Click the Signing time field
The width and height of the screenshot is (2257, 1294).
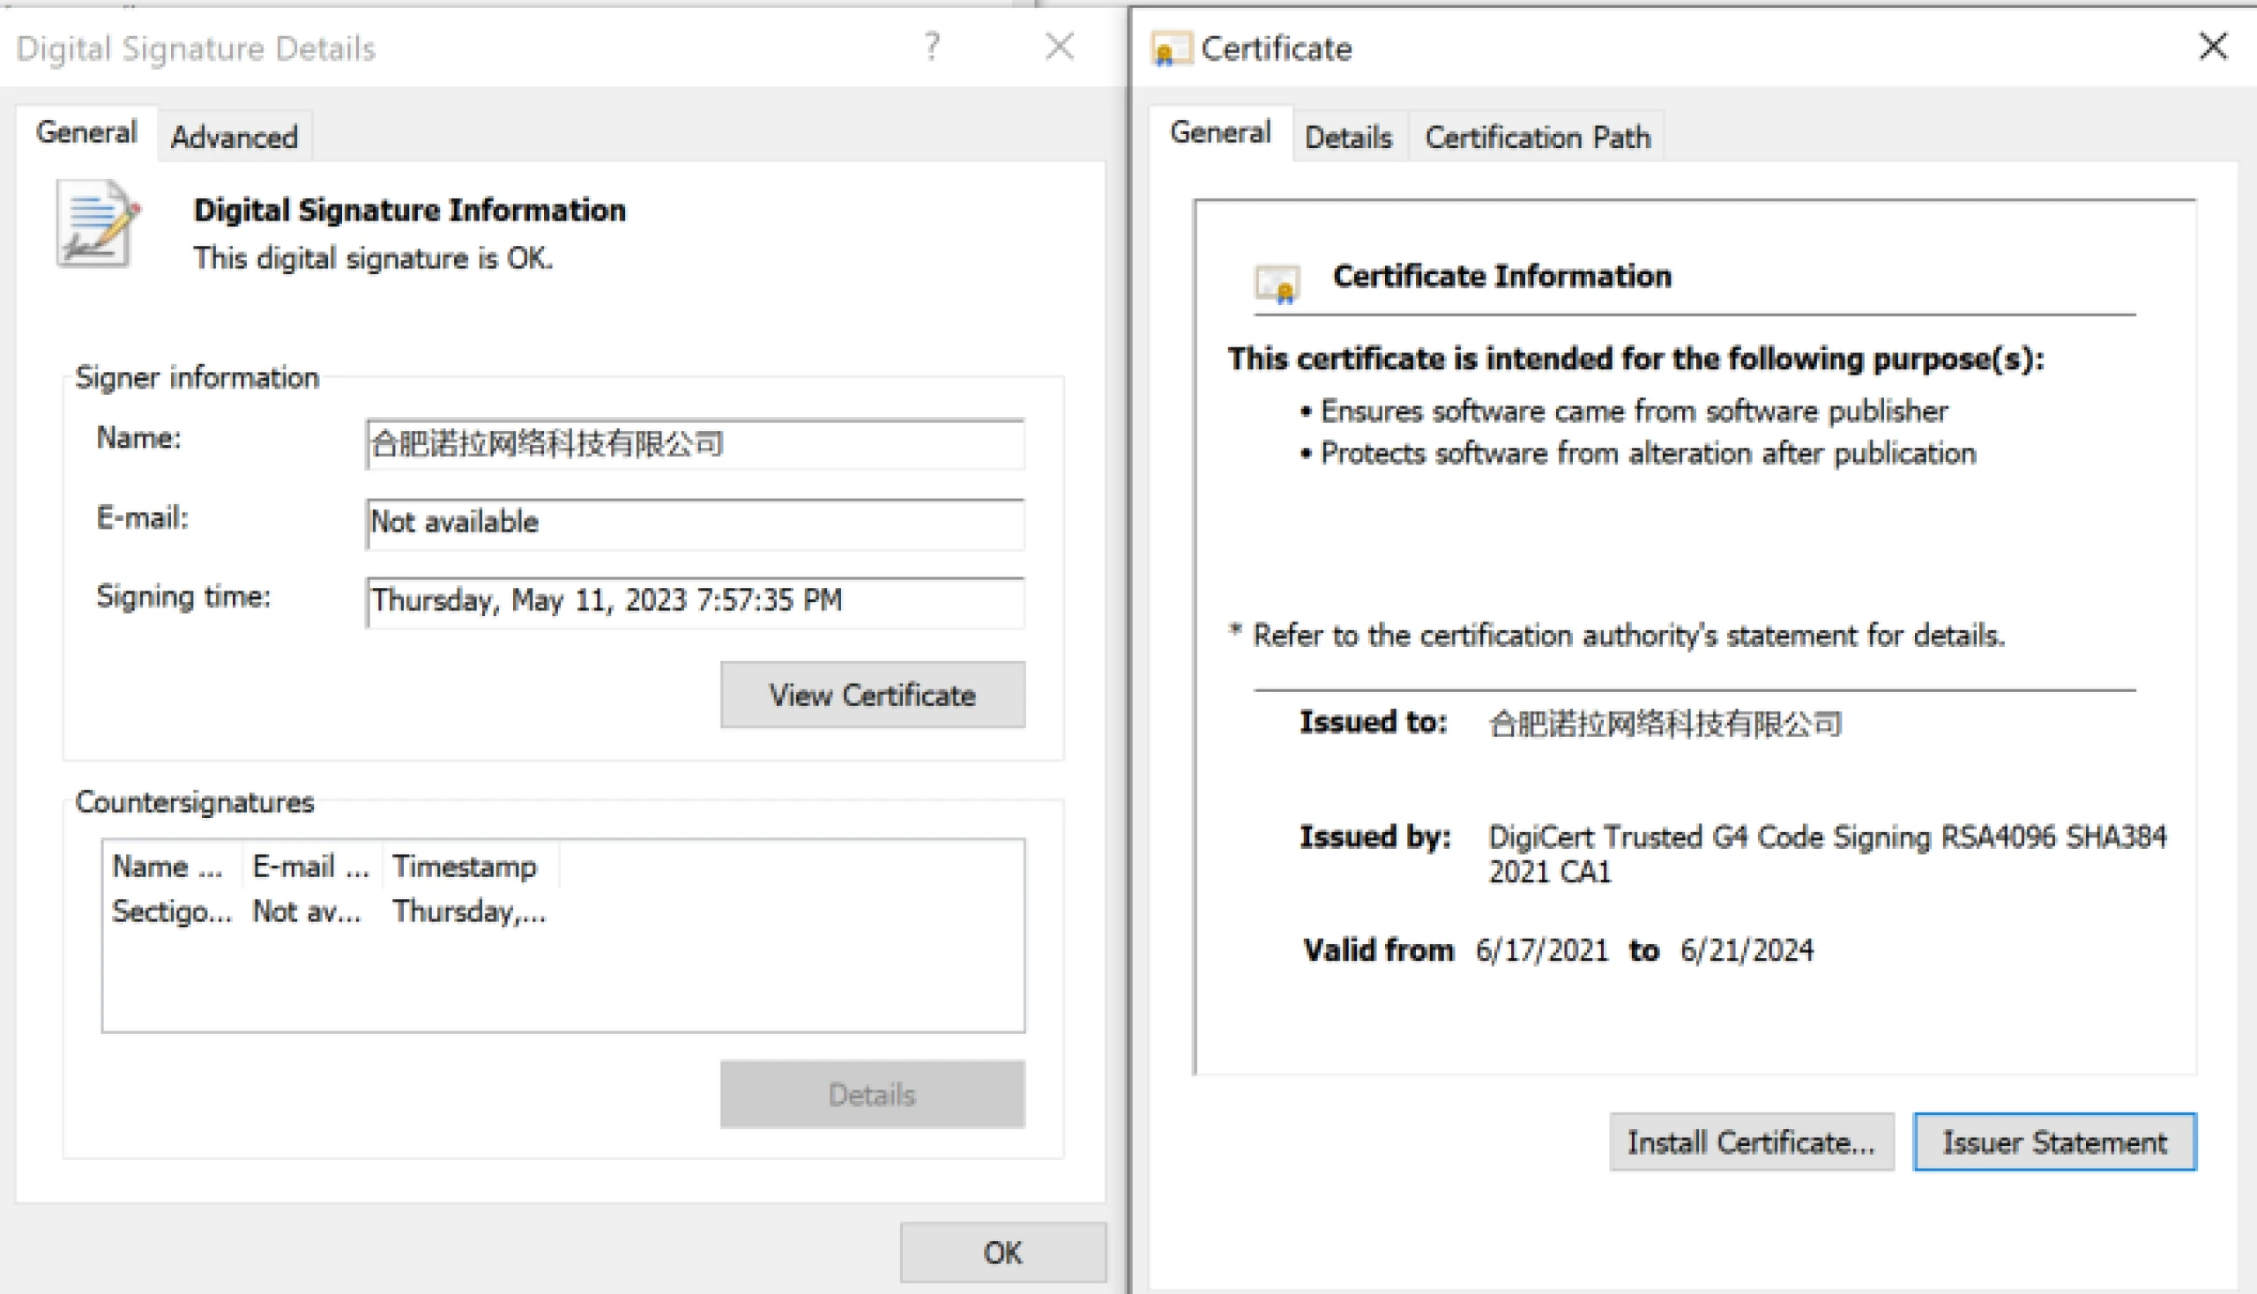coord(695,602)
